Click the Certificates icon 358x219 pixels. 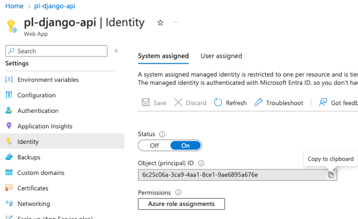(9, 188)
